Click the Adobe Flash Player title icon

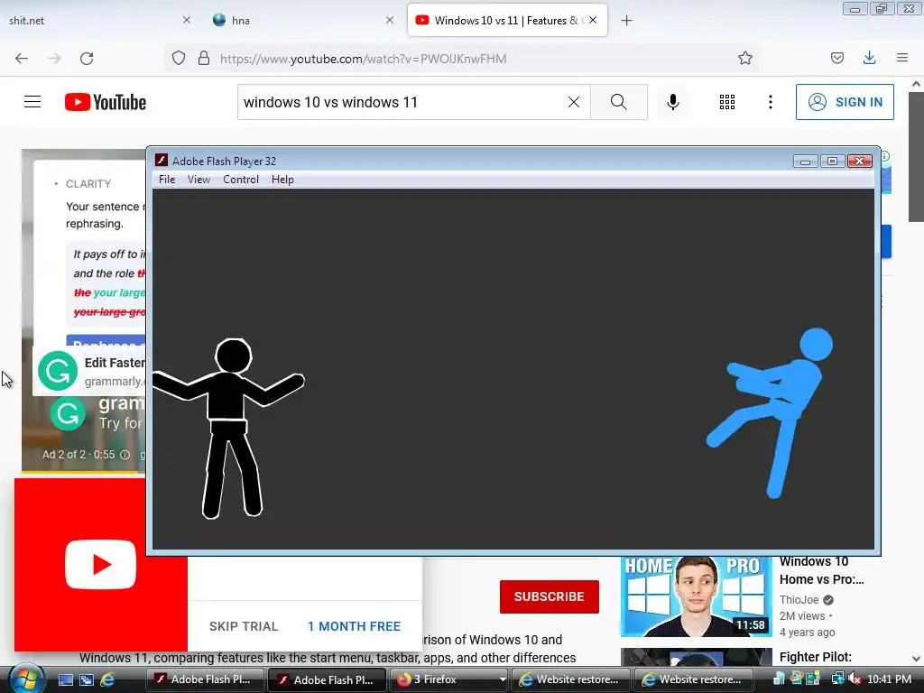pyautogui.click(x=162, y=161)
